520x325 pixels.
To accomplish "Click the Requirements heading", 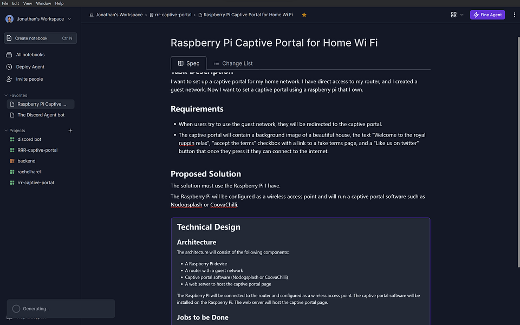I will pos(197,109).
